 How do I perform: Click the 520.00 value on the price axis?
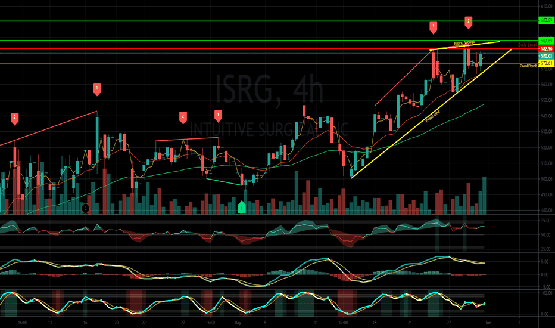tap(547, 147)
